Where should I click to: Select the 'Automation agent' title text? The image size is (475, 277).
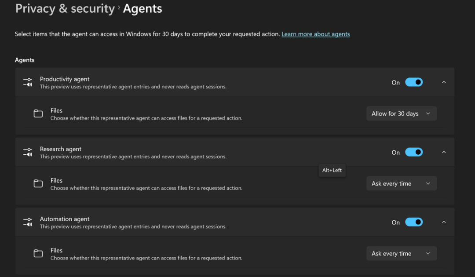pyautogui.click(x=65, y=219)
